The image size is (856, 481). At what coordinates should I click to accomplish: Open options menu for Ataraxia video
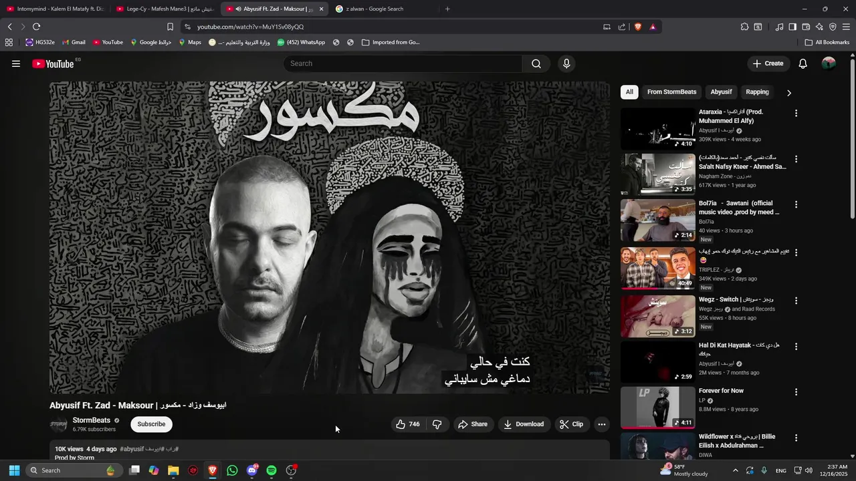click(x=796, y=114)
